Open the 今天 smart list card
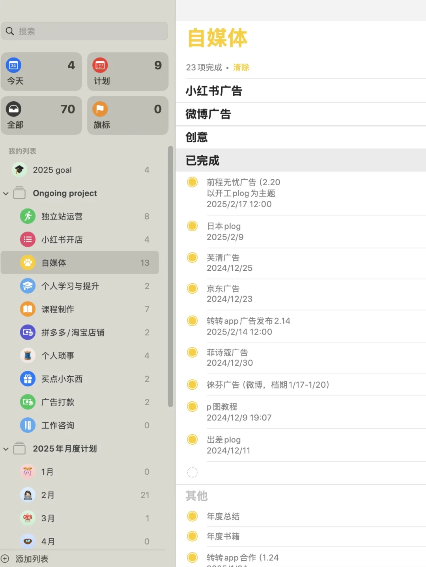This screenshot has width=426, height=567. tap(41, 72)
